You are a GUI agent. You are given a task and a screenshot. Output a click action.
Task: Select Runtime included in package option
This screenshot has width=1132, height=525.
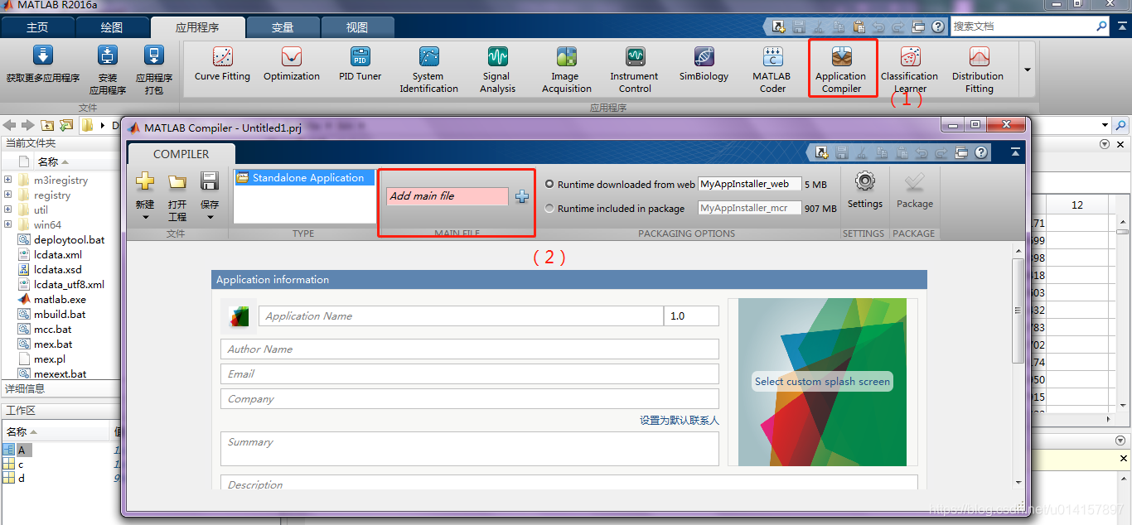coord(549,208)
